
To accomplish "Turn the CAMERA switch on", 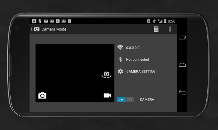I will click(121, 99).
